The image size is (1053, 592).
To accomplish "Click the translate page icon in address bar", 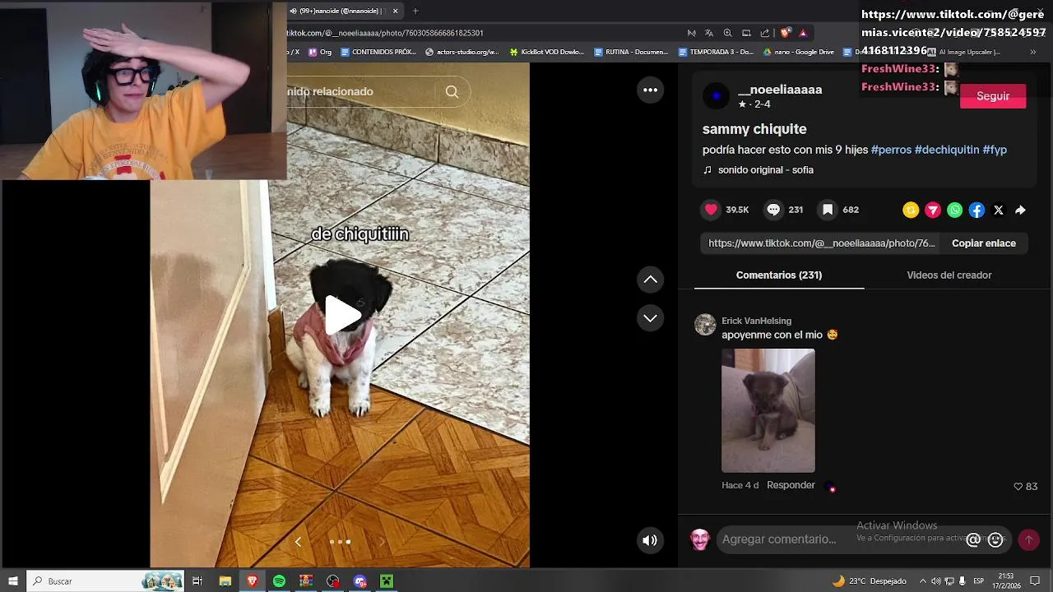I will pyautogui.click(x=709, y=33).
